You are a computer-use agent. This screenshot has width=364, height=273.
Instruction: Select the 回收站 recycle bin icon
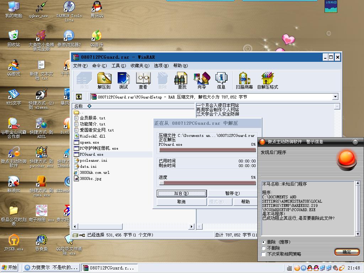tap(14, 38)
